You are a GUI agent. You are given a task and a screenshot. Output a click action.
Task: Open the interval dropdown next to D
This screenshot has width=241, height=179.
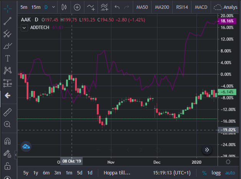(x=53, y=7)
